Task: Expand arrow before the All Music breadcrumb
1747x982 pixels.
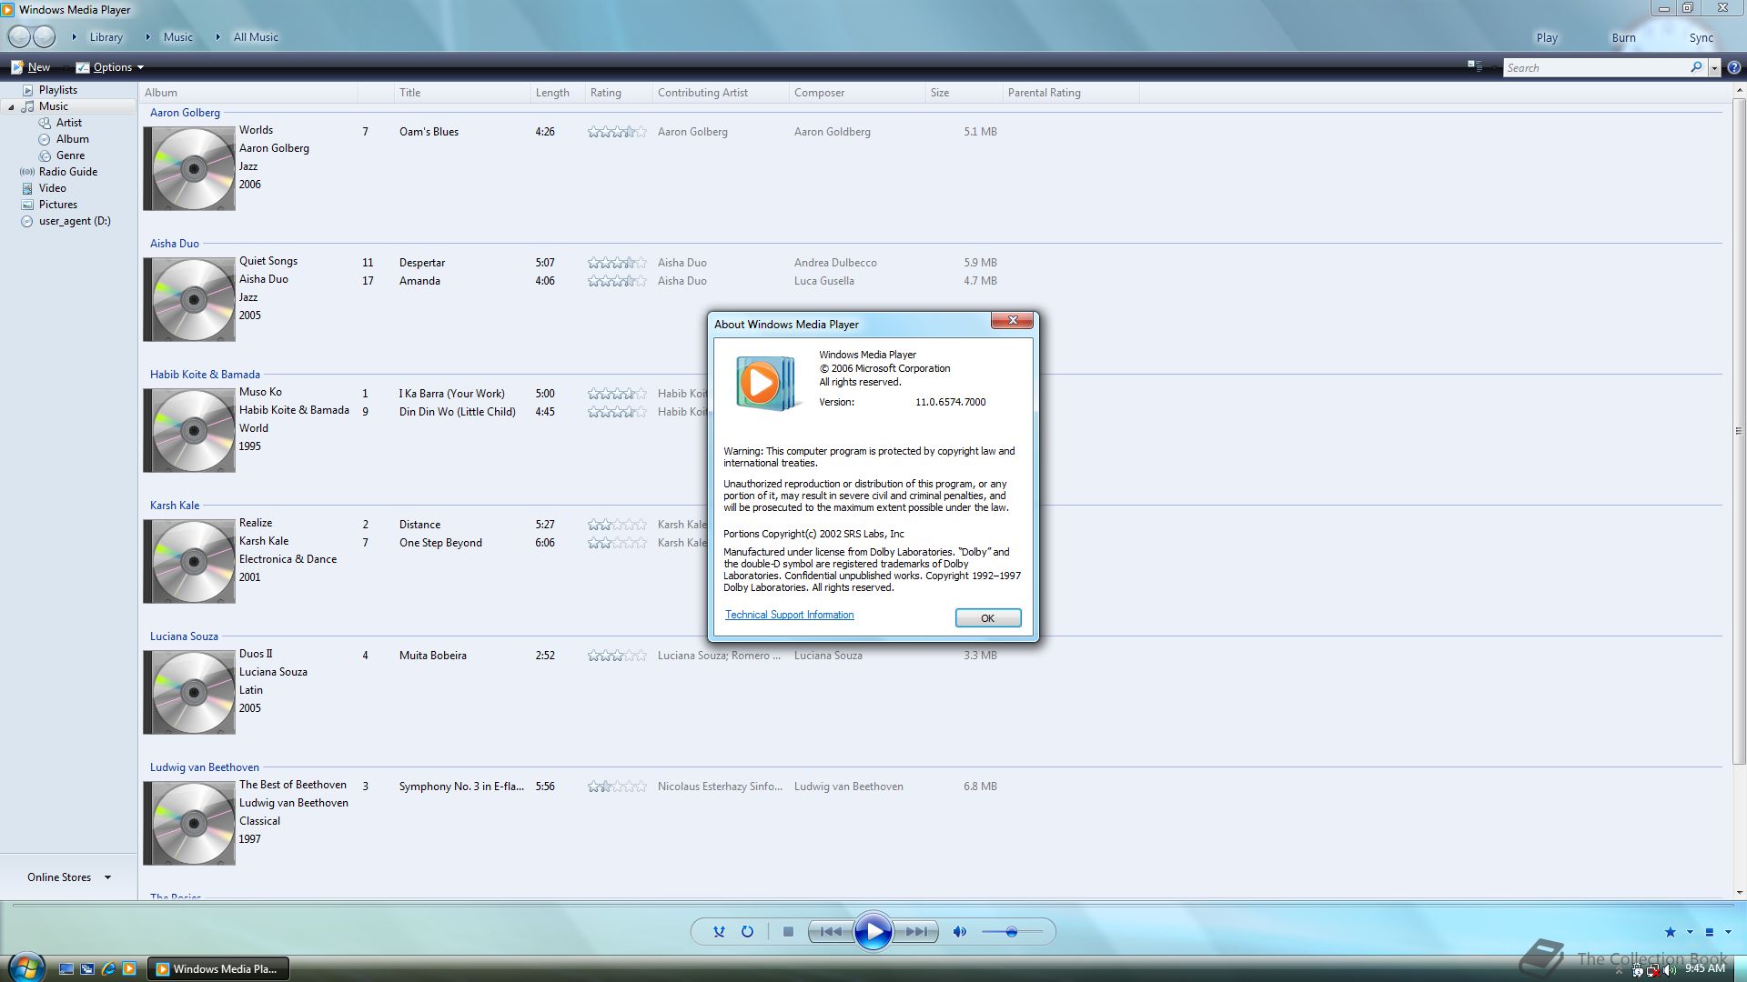Action: click(x=217, y=37)
